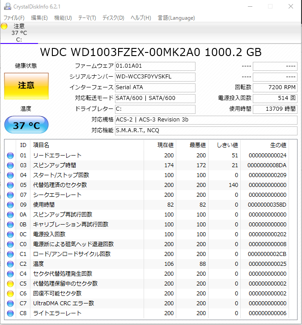
Task: Open the ヘルプ(H) menu
Action: point(141,18)
